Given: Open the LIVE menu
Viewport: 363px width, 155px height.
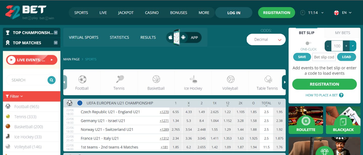Looking at the screenshot, I should (x=103, y=13).
